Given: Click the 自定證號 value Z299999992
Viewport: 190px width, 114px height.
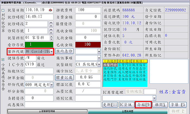Looking at the screenshot, I should click(x=175, y=10).
